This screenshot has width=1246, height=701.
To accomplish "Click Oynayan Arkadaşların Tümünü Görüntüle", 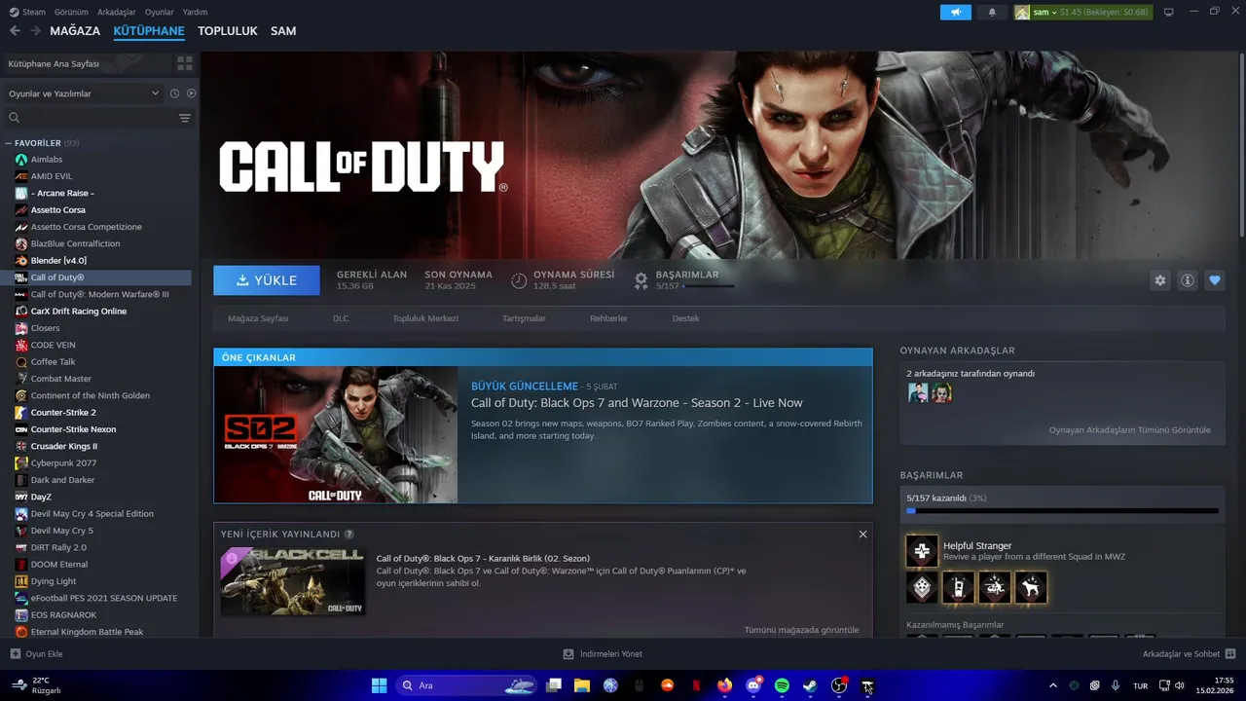I will [1130, 429].
